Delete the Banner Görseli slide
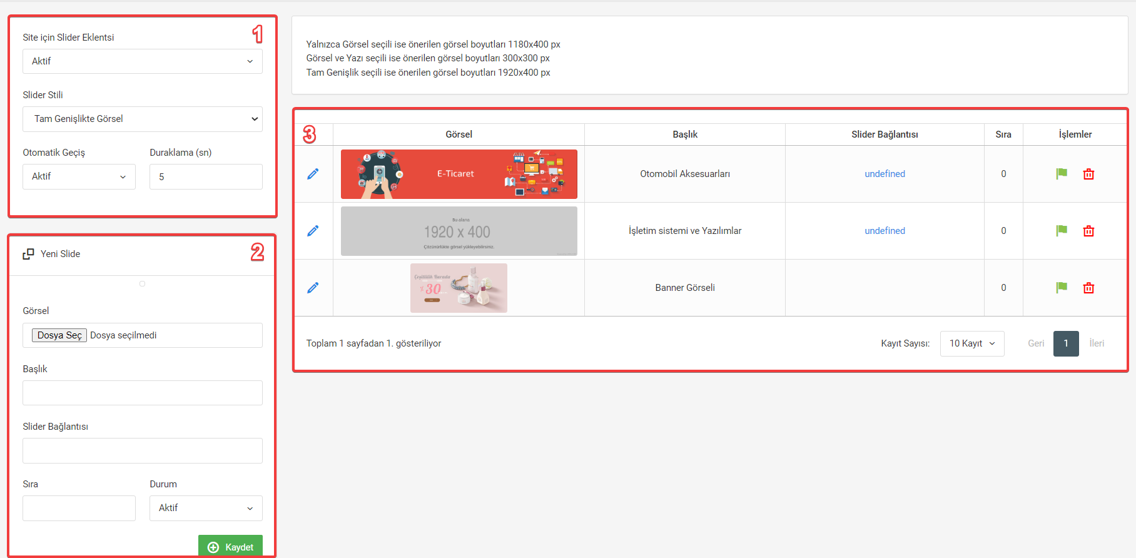 [1088, 288]
